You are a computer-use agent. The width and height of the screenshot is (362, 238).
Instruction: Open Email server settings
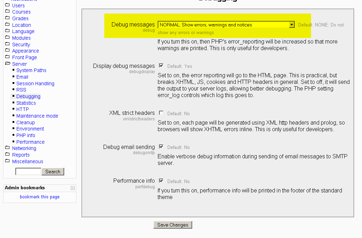[x=22, y=77]
